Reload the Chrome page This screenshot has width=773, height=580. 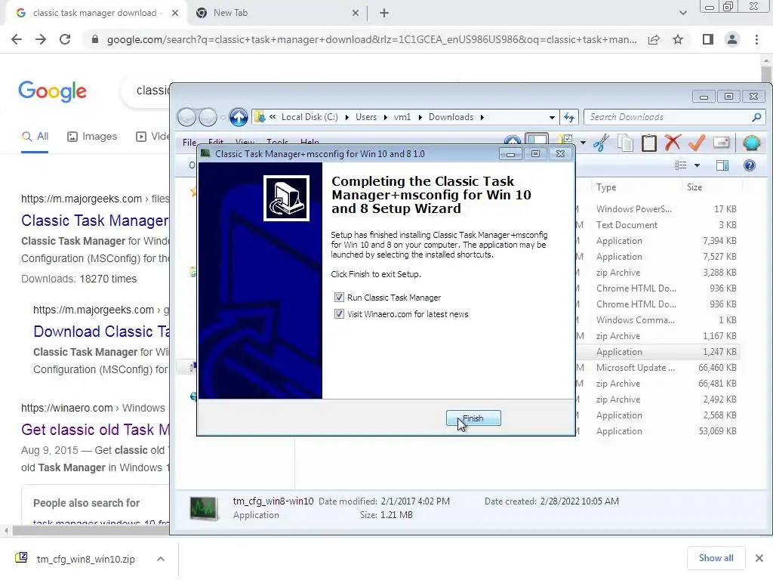(x=65, y=39)
